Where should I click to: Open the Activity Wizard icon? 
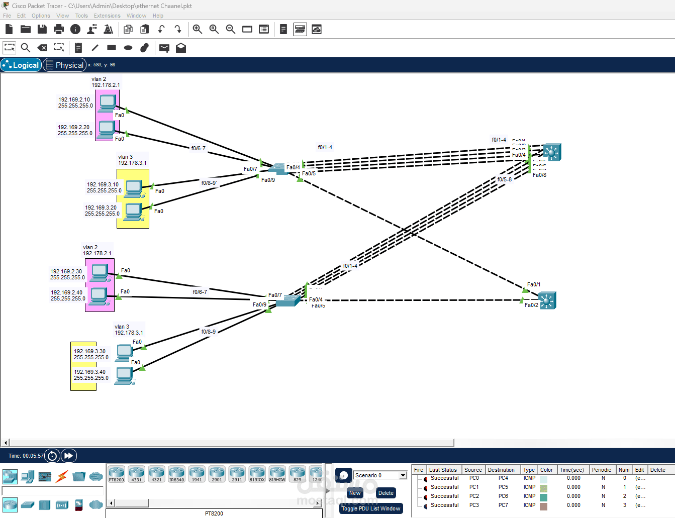(x=316, y=29)
